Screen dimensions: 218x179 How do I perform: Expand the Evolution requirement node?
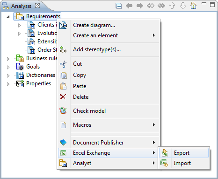19,34
